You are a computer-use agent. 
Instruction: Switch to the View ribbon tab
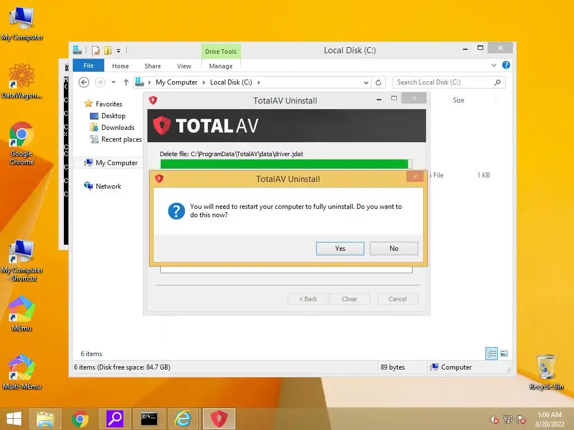point(184,66)
